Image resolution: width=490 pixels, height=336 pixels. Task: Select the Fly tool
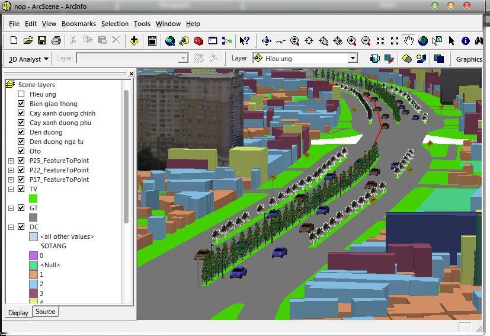280,40
